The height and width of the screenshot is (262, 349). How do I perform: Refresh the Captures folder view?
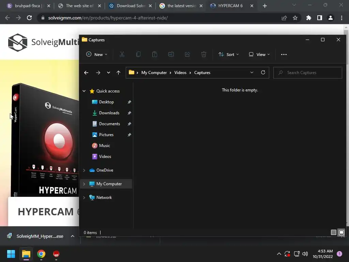tap(263, 72)
